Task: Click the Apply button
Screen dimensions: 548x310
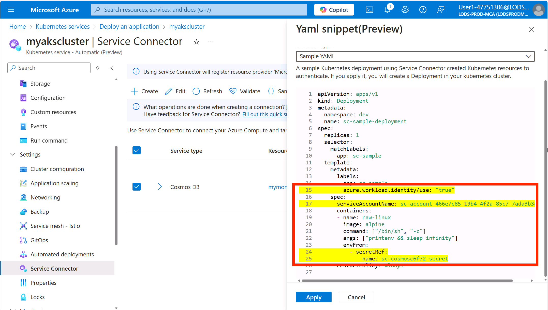Action: pyautogui.click(x=314, y=297)
